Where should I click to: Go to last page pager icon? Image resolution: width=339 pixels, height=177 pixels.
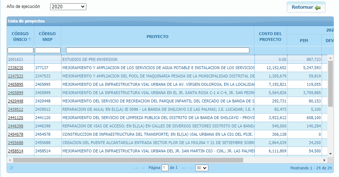pos(190,168)
